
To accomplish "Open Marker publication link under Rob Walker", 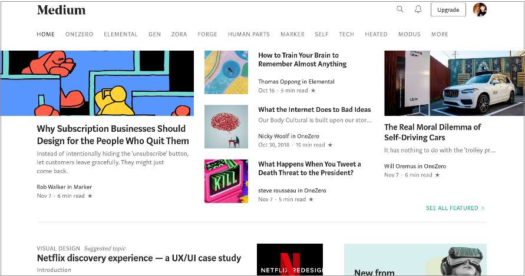I will point(82,187).
